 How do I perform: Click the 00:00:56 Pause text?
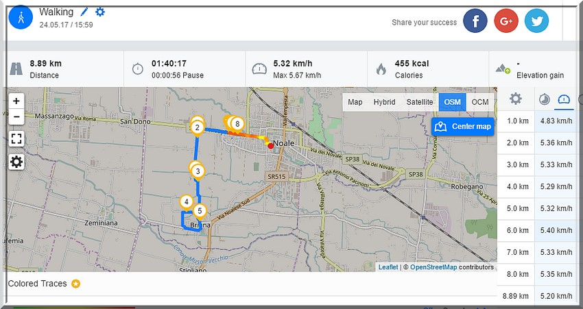click(178, 75)
